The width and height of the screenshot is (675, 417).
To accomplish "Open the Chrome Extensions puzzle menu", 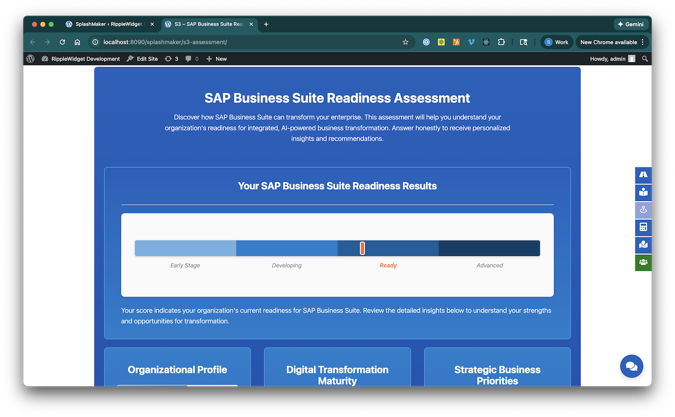I will pos(501,42).
